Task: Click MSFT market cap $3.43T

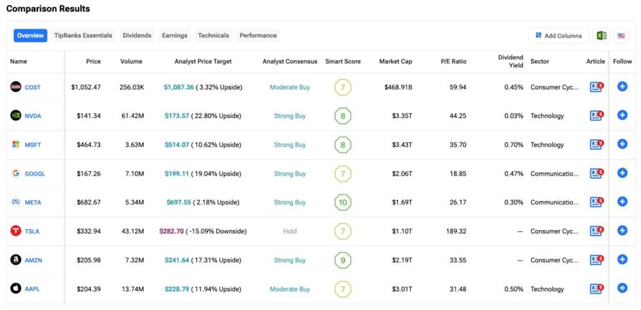Action: [x=402, y=145]
